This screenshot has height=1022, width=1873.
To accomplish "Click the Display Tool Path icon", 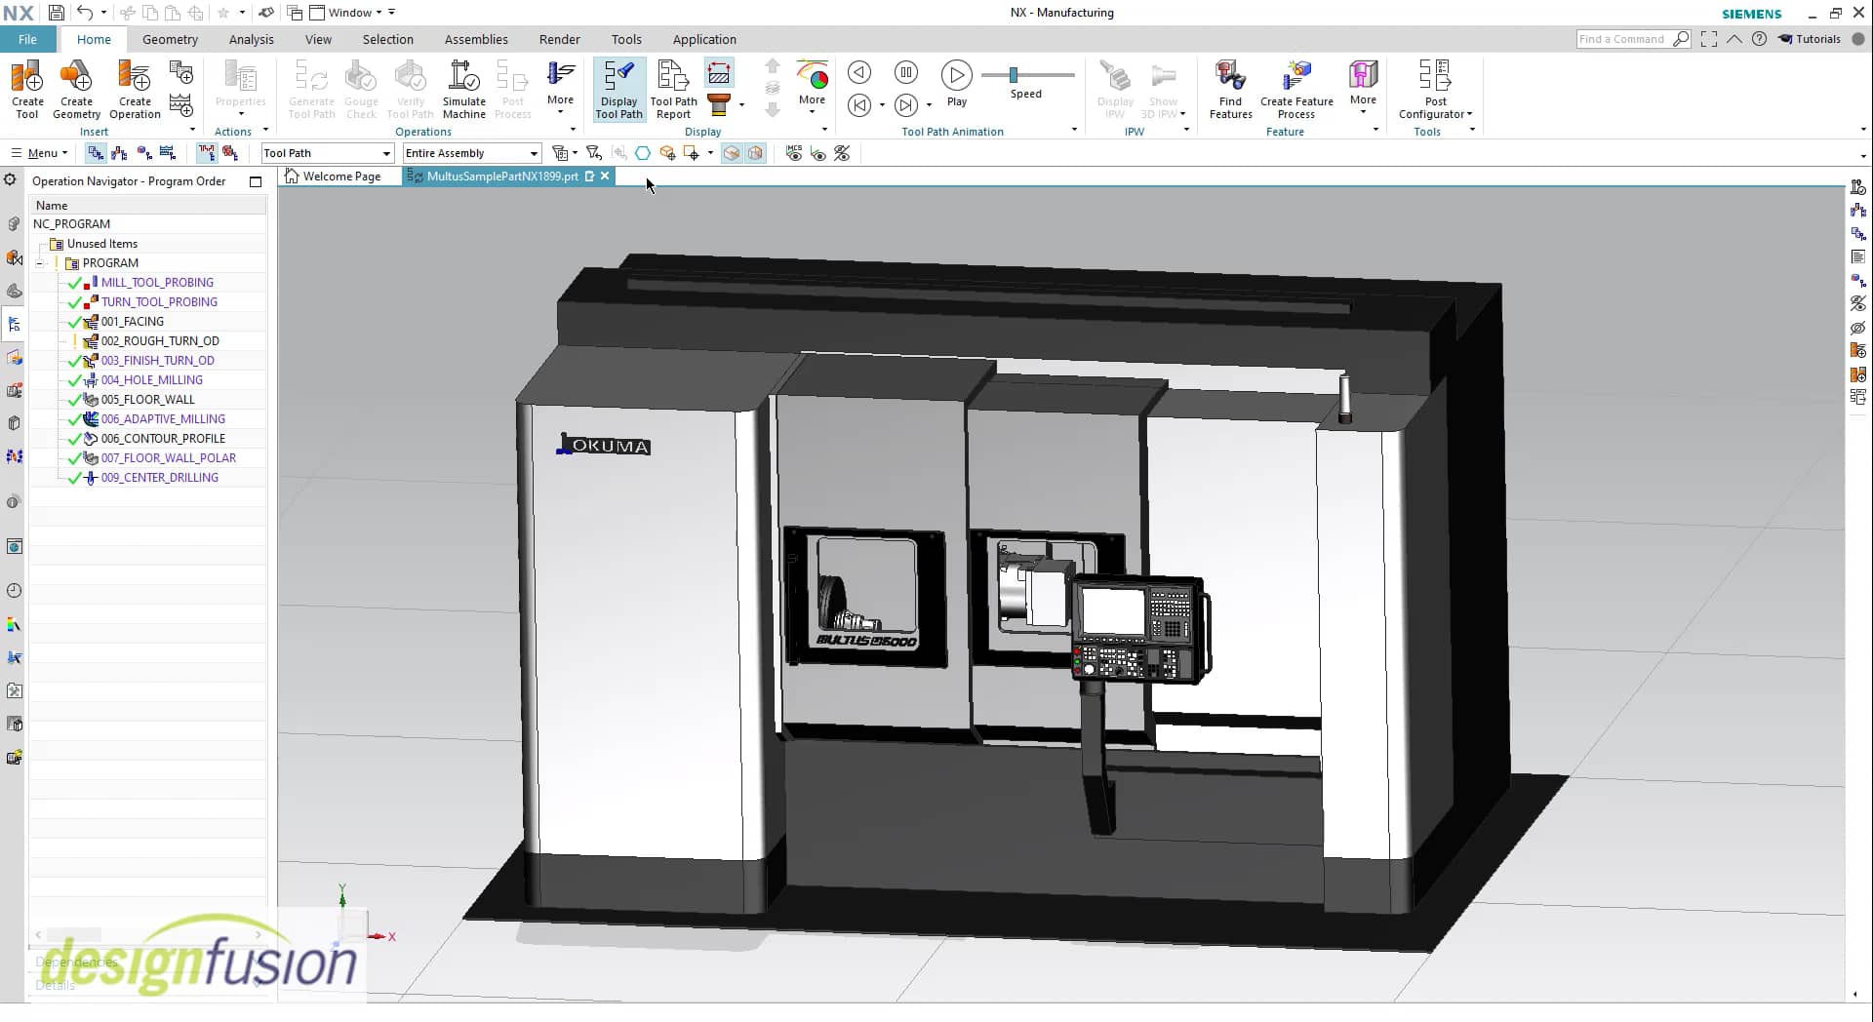I will point(618,88).
